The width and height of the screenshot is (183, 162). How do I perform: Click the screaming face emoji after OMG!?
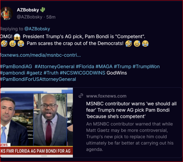click(x=17, y=37)
